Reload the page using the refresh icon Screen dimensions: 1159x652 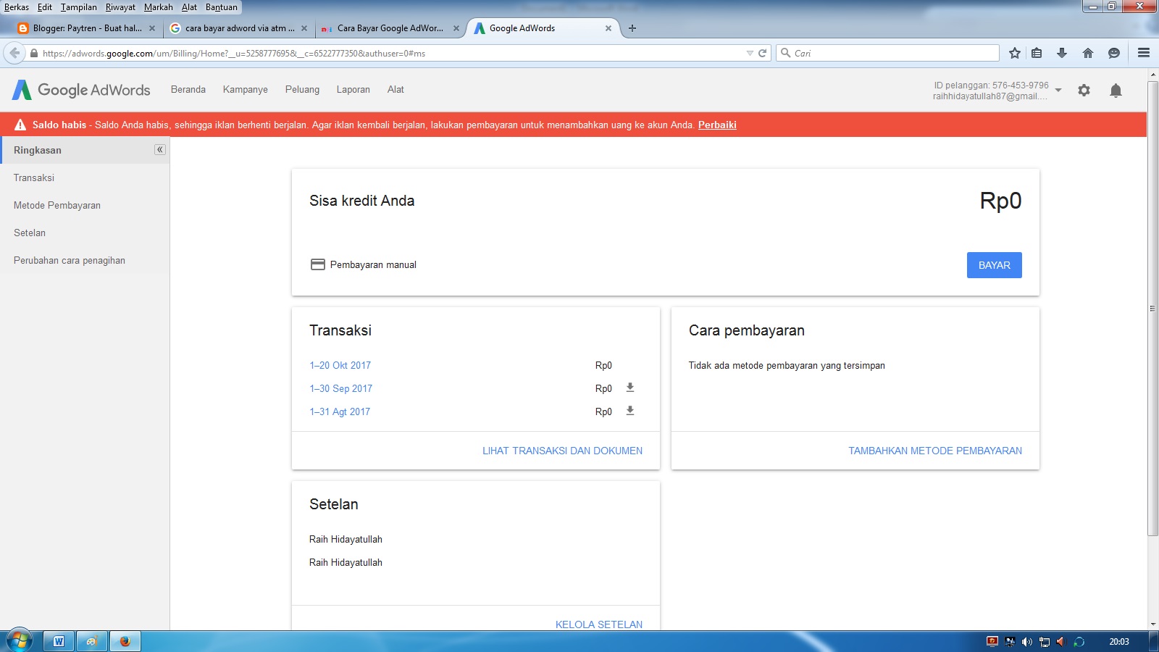(x=762, y=53)
